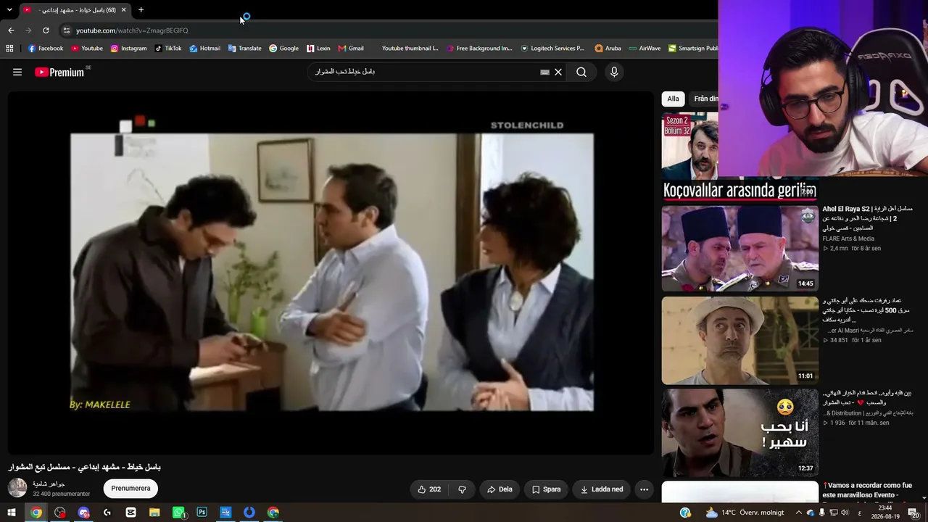This screenshot has width=928, height=522.
Task: Open the notification center icon
Action: pos(913,513)
